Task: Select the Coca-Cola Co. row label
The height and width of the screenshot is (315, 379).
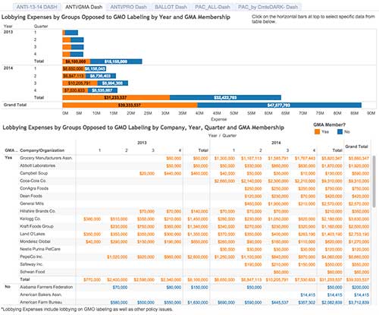Action: (x=33, y=181)
